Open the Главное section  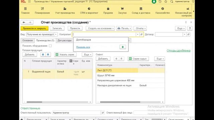click(25, 11)
